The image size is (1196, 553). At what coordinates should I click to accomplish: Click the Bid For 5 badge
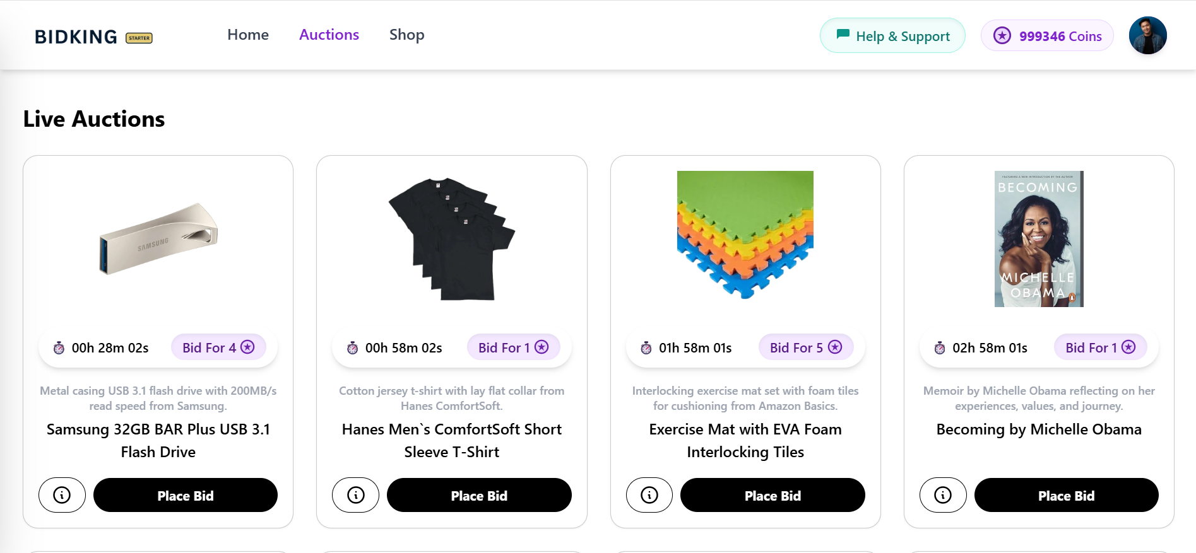click(805, 347)
